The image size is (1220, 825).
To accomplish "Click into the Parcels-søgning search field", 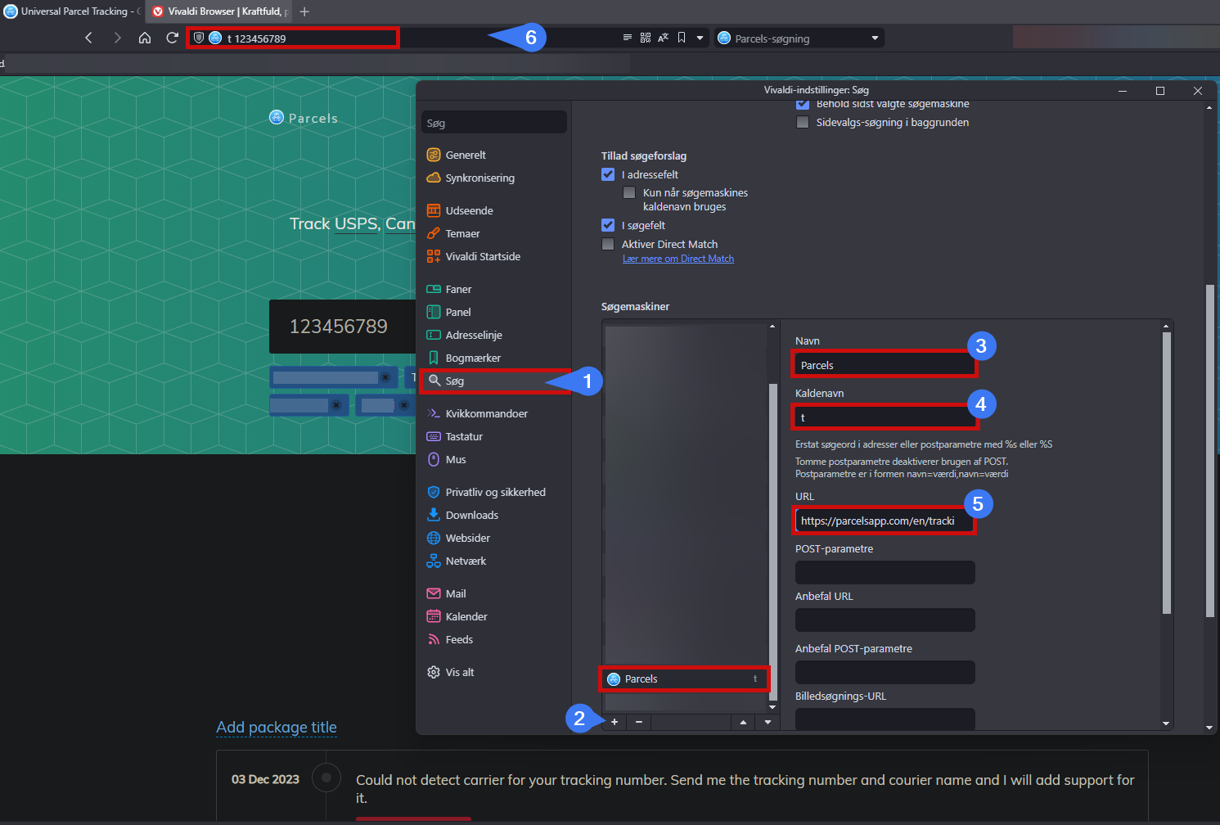I will pos(799,38).
